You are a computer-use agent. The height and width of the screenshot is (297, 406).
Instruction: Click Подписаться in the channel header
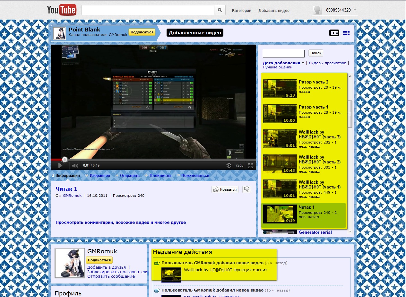pos(142,32)
